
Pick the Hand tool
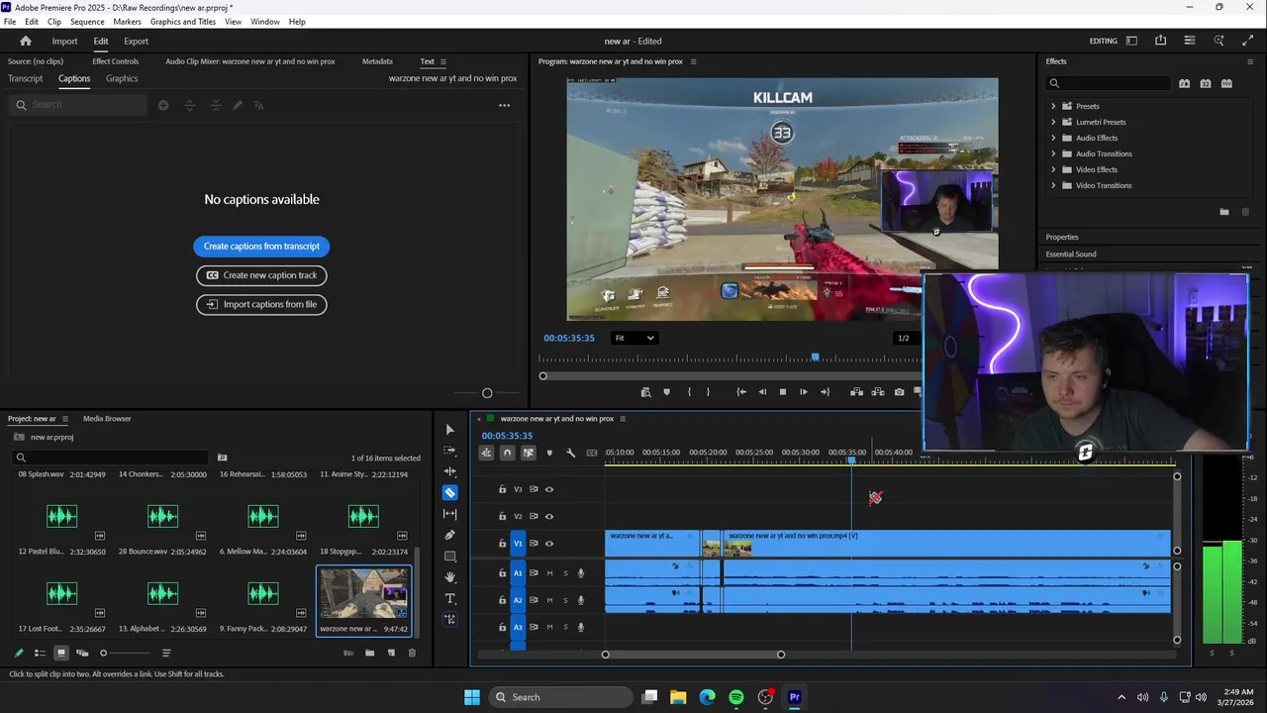point(449,577)
